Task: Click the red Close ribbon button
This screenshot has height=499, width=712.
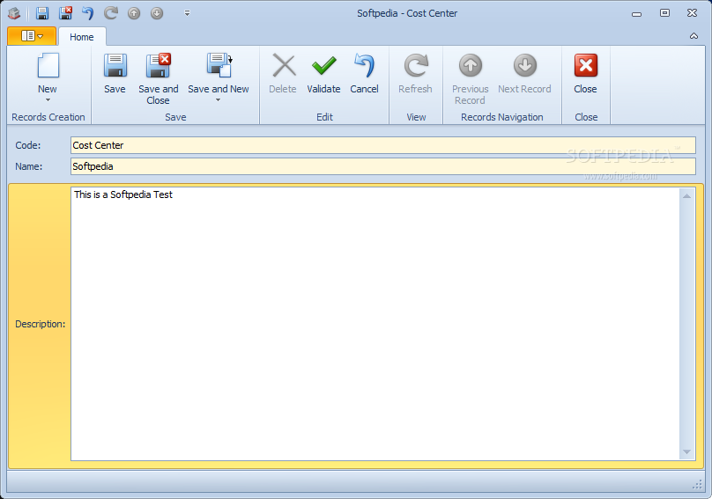Action: [x=585, y=74]
